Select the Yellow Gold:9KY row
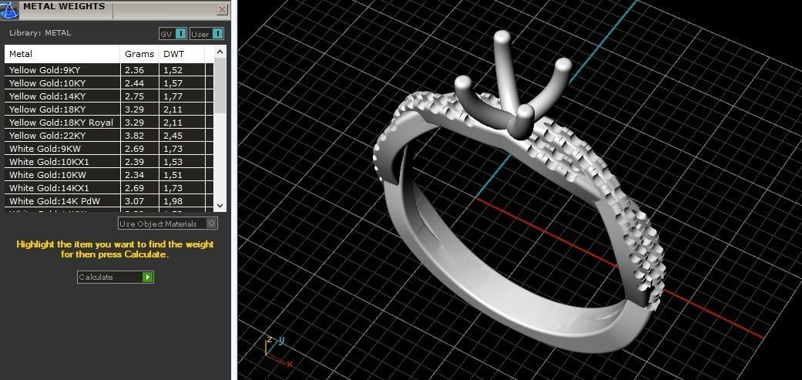The image size is (802, 380). pyautogui.click(x=109, y=70)
